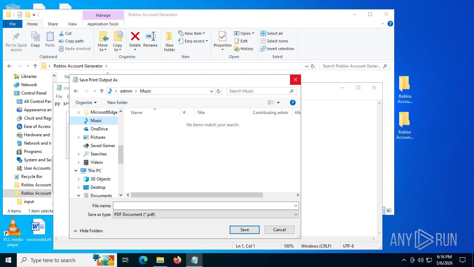Click Pin to Quick access icon
The height and width of the screenshot is (267, 474).
(16, 37)
